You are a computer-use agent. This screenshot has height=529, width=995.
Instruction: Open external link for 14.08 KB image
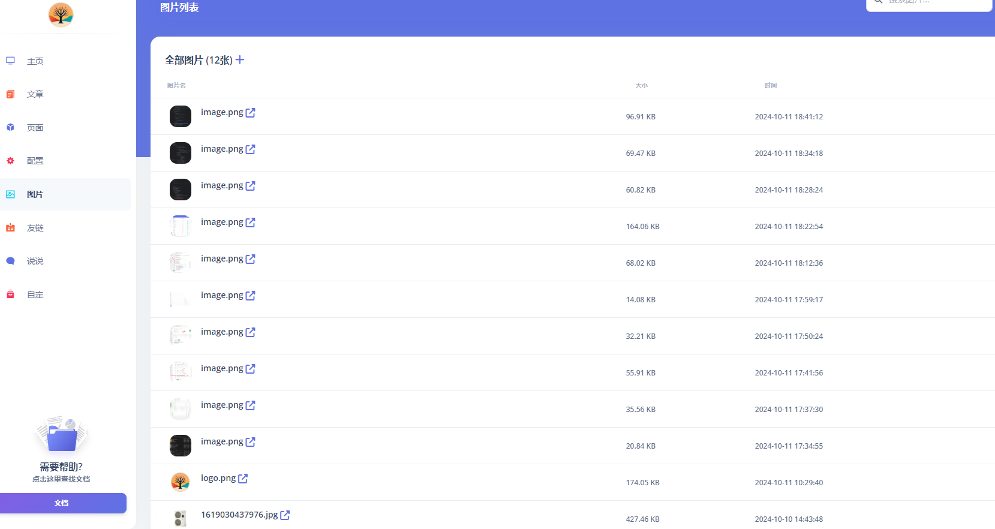(251, 296)
